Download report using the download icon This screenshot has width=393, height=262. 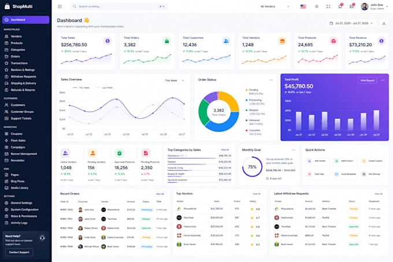point(384,23)
